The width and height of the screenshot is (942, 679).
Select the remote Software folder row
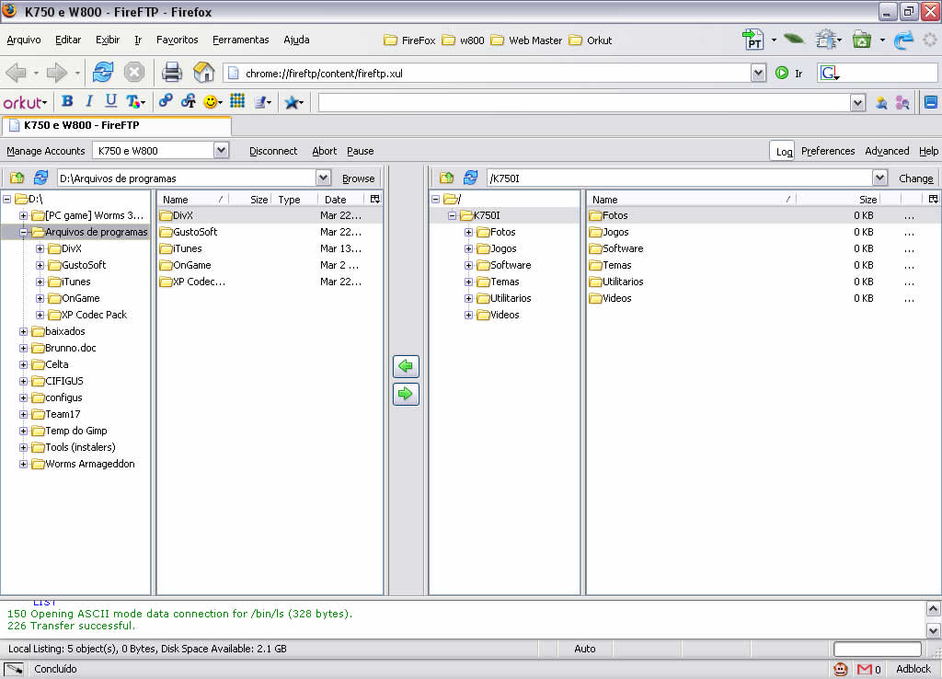pos(764,248)
